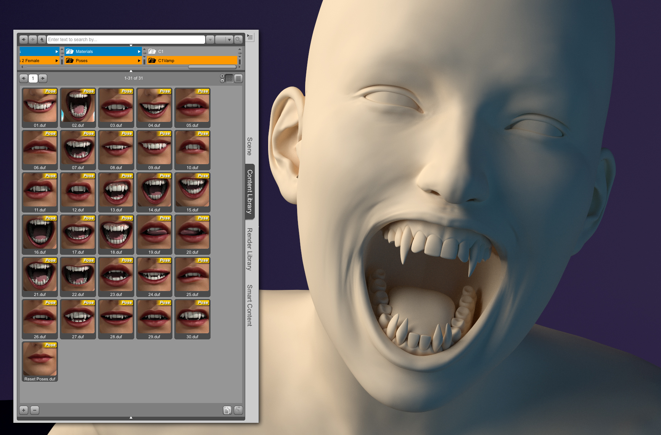Open the search history dropdown arrow

pyautogui.click(x=210, y=40)
